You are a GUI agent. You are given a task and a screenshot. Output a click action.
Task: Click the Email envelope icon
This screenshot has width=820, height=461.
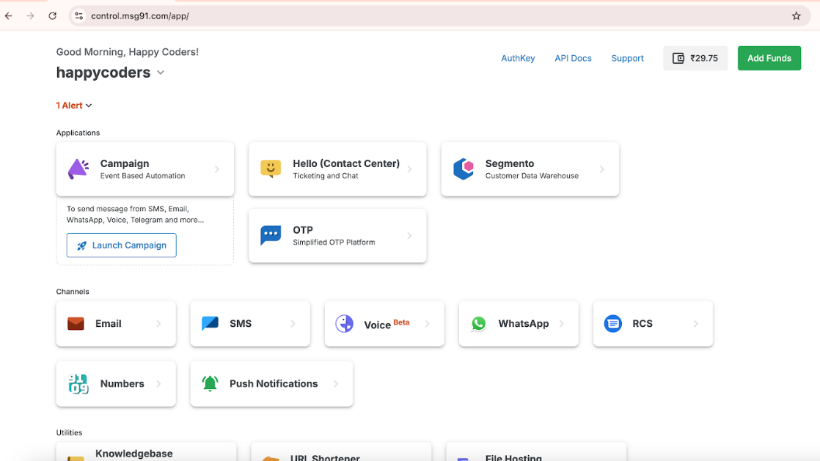tap(76, 323)
